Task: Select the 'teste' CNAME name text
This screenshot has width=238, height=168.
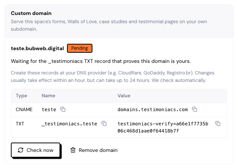Action: point(49,109)
